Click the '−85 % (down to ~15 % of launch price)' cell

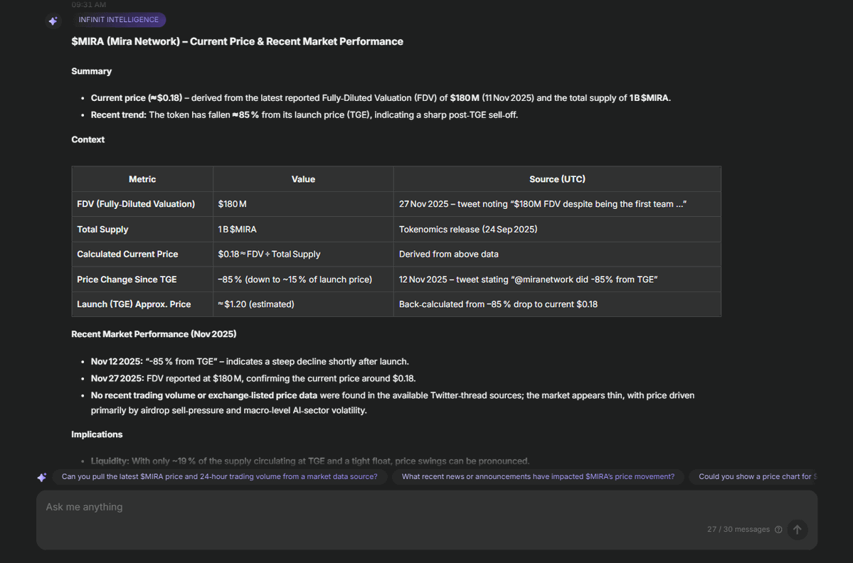(x=303, y=279)
